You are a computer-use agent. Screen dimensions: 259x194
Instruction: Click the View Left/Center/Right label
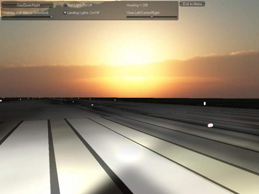pyautogui.click(x=143, y=13)
